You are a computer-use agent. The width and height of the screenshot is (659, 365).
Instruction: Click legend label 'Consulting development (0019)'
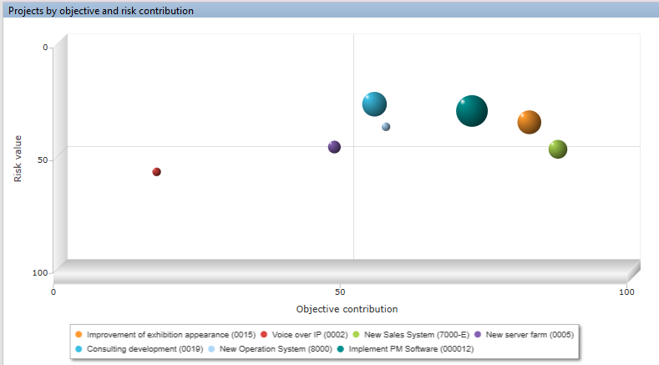coord(145,349)
